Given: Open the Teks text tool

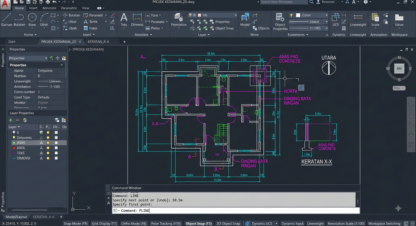Looking at the screenshot, I should click(123, 20).
